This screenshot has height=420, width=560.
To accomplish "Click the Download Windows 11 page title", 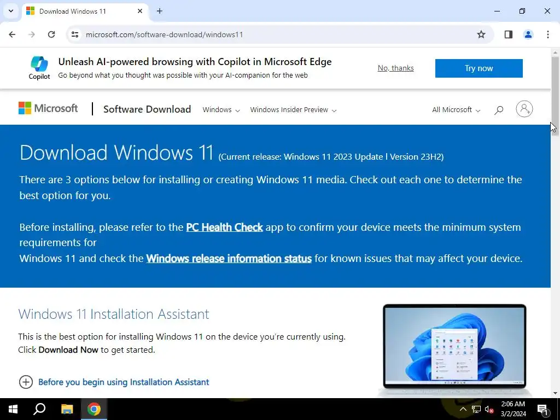I will 116,153.
